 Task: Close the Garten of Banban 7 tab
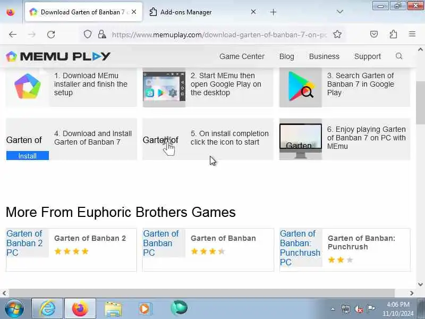point(134,12)
